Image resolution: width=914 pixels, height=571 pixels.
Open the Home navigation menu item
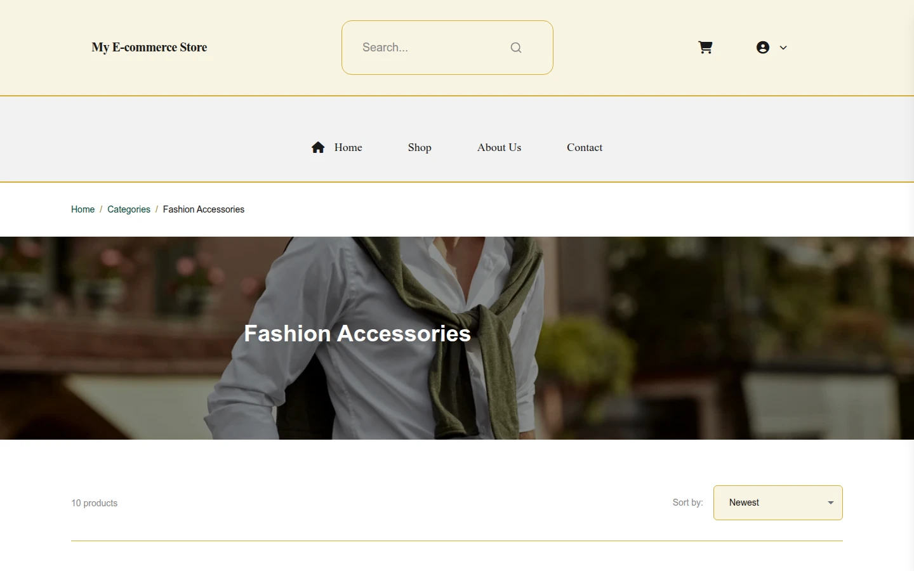(348, 147)
